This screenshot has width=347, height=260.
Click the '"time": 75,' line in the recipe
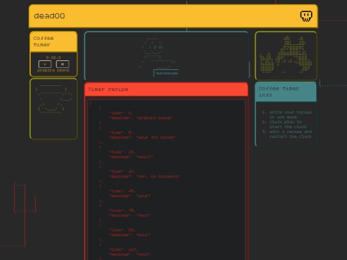click(122, 211)
